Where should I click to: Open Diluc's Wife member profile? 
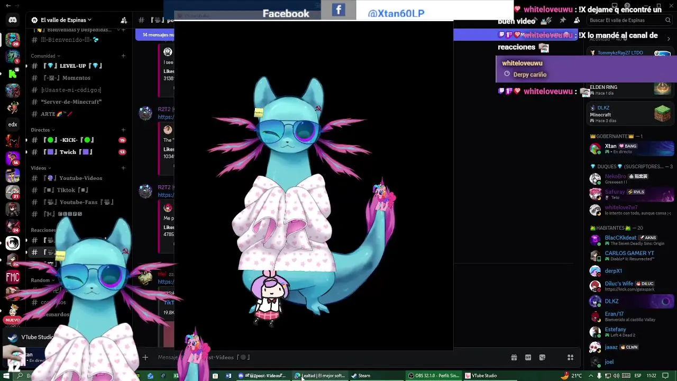coord(630,286)
